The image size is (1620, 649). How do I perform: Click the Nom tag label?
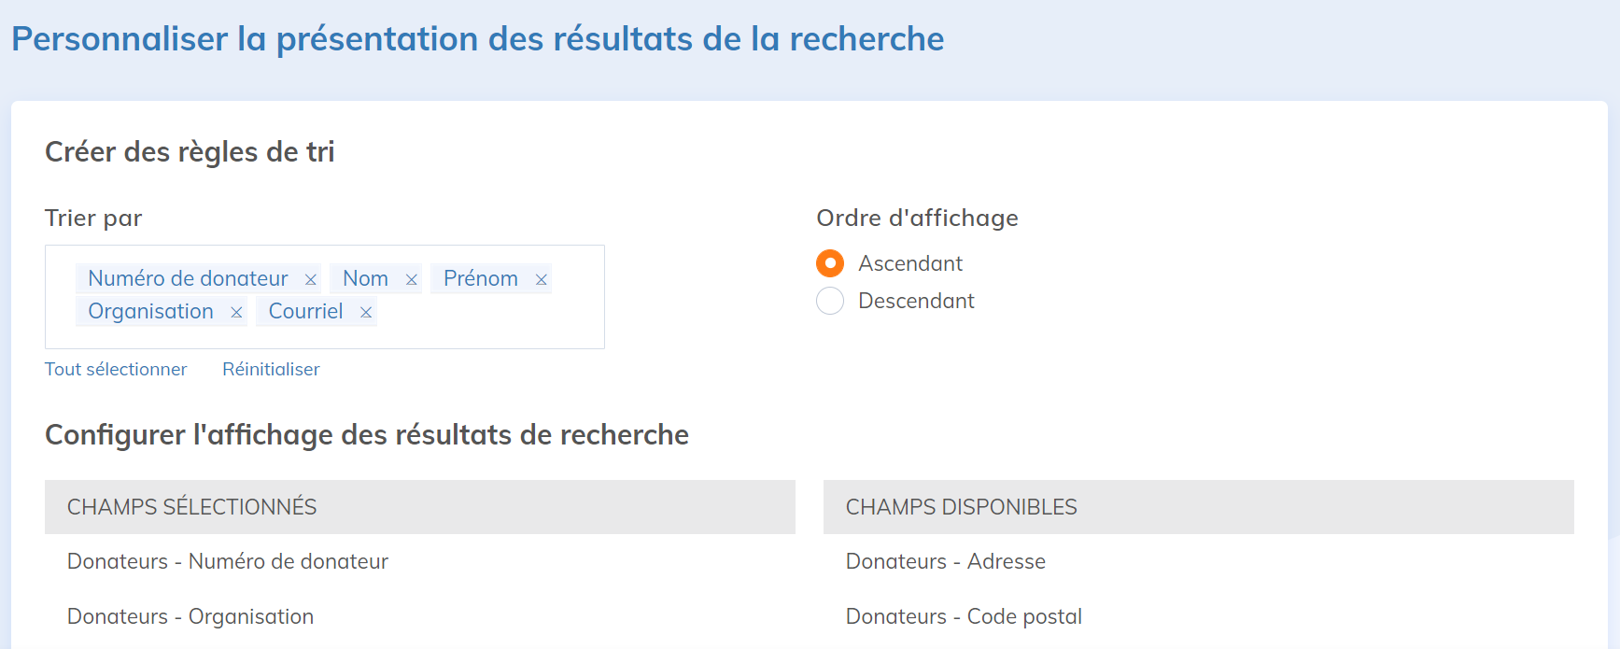(365, 278)
